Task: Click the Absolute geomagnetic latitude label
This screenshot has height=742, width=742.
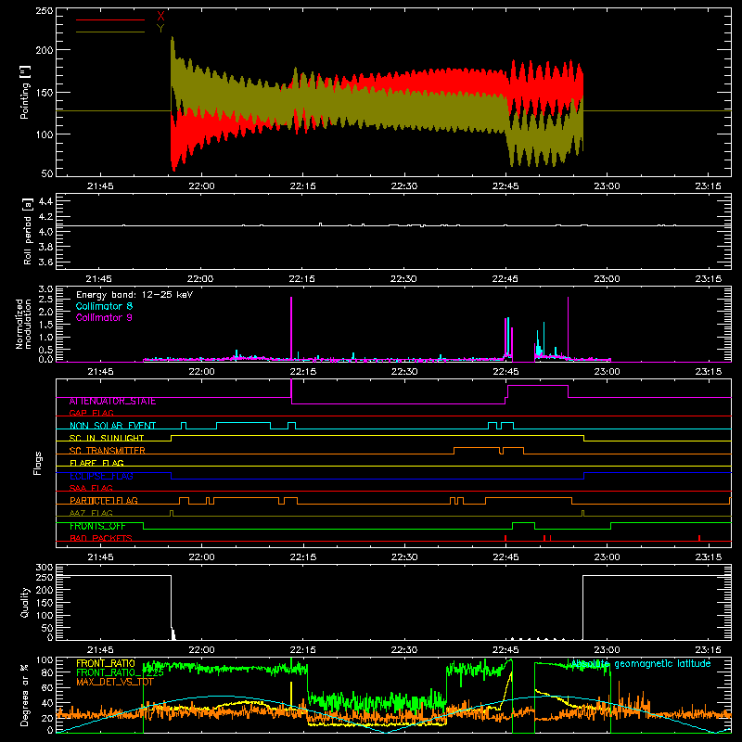Action: pos(641,664)
